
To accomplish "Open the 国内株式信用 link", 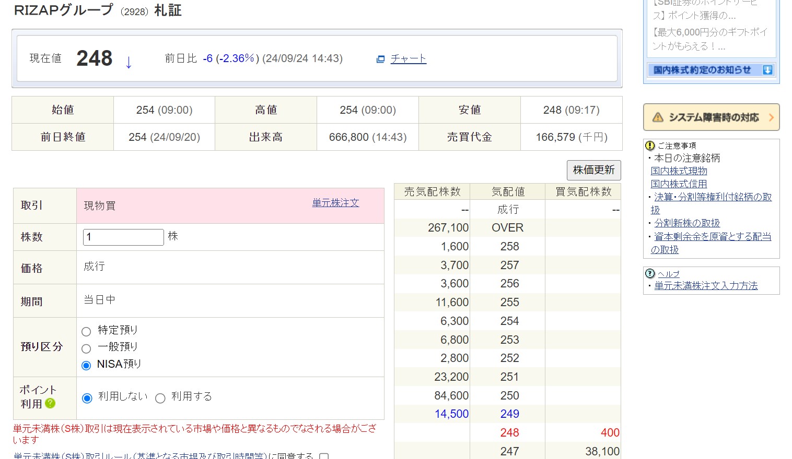I will click(x=679, y=184).
